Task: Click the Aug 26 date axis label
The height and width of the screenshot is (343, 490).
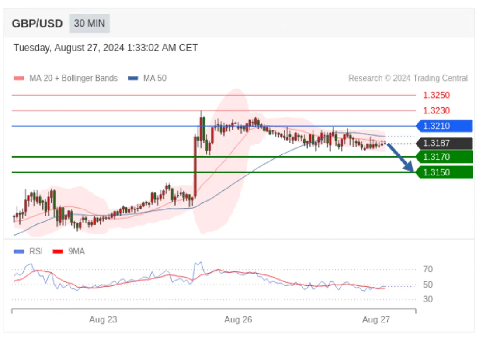Action: point(238,319)
